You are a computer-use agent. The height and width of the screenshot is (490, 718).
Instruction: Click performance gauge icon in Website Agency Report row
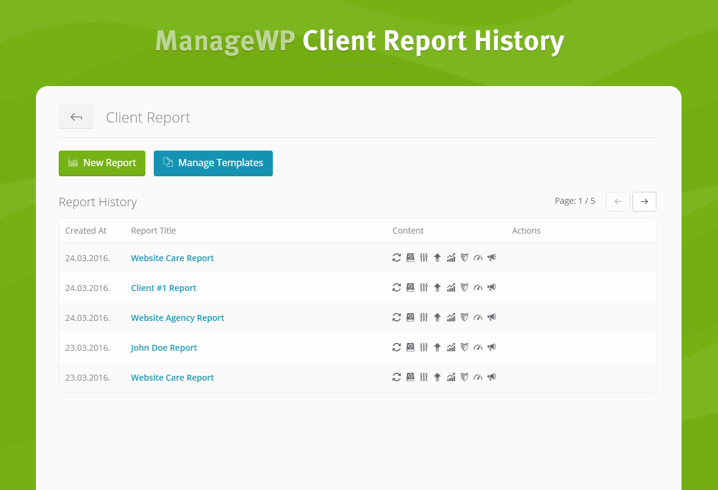(477, 317)
